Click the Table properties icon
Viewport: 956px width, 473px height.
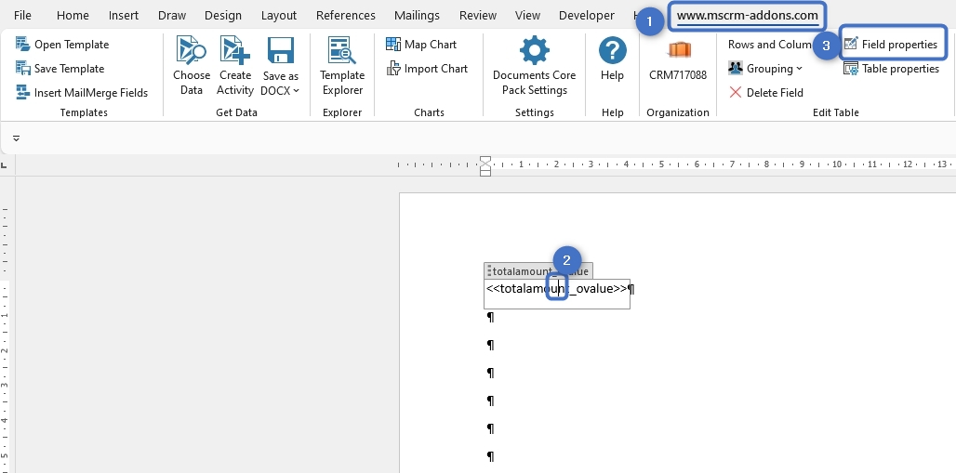coord(851,68)
